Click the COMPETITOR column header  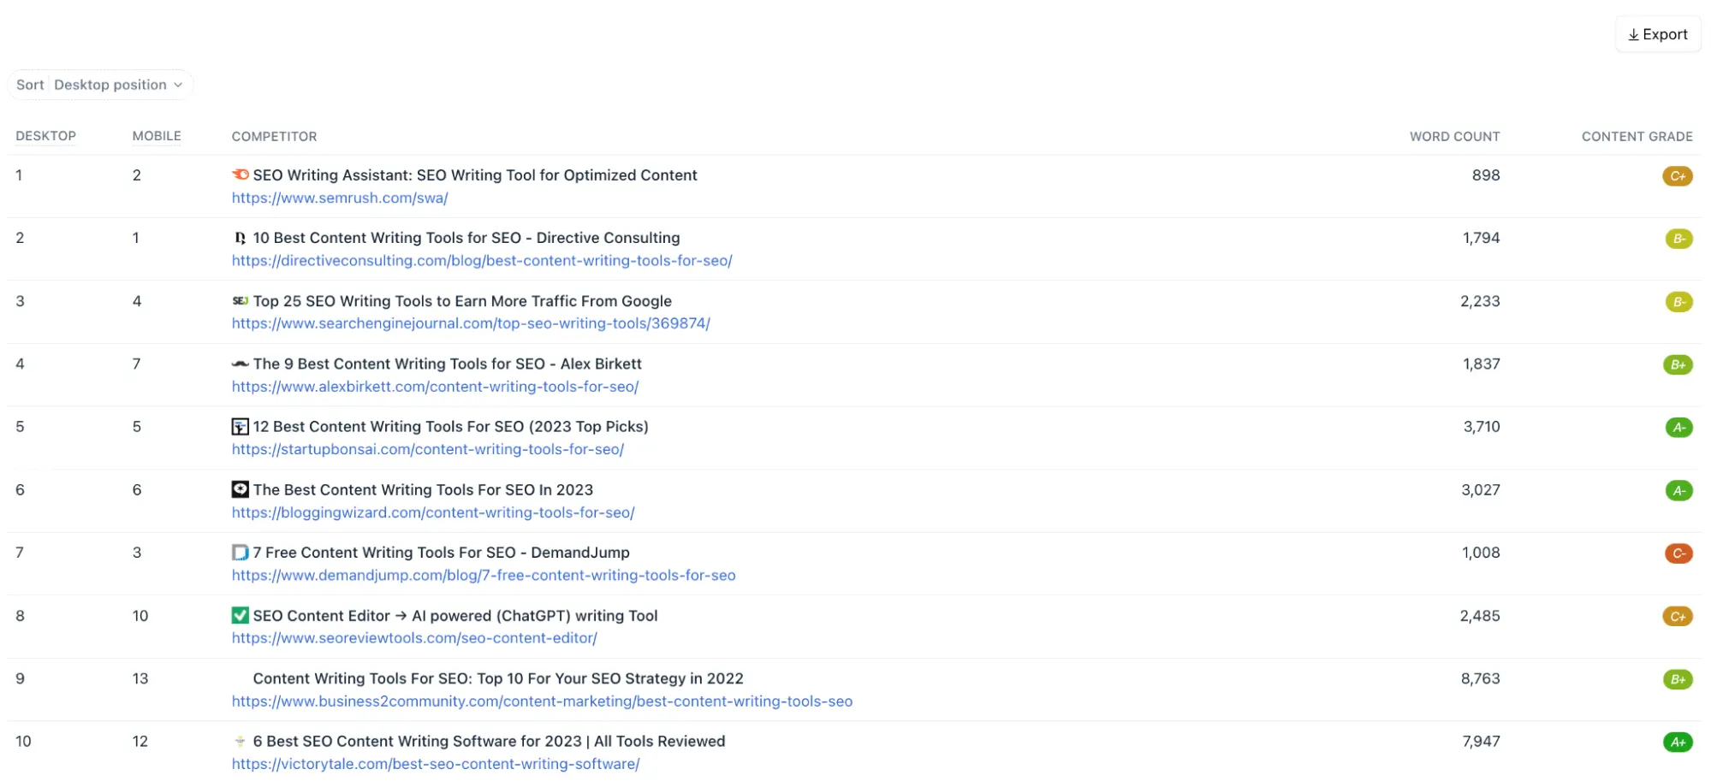coord(274,136)
